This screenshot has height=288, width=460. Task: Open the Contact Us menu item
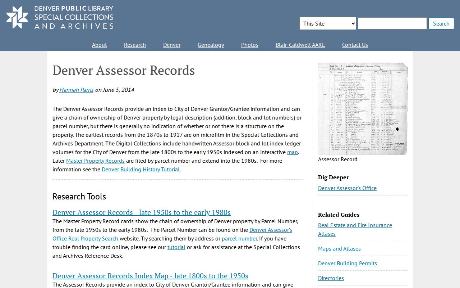pyautogui.click(x=355, y=45)
